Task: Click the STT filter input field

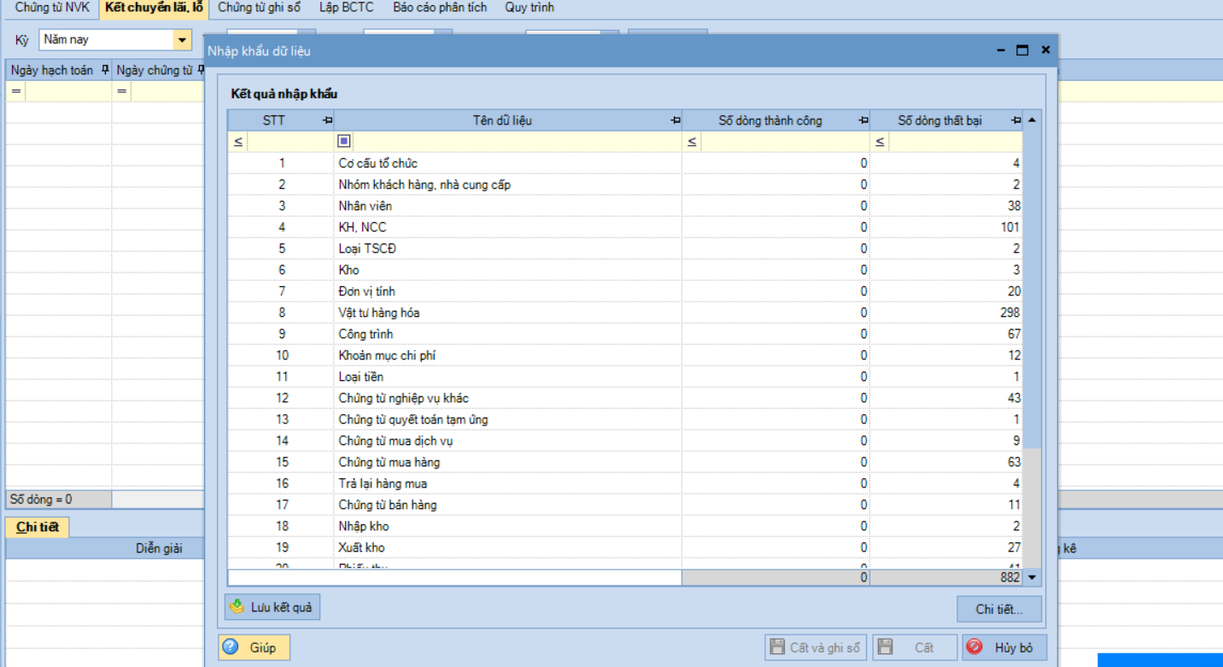Action: coord(290,142)
